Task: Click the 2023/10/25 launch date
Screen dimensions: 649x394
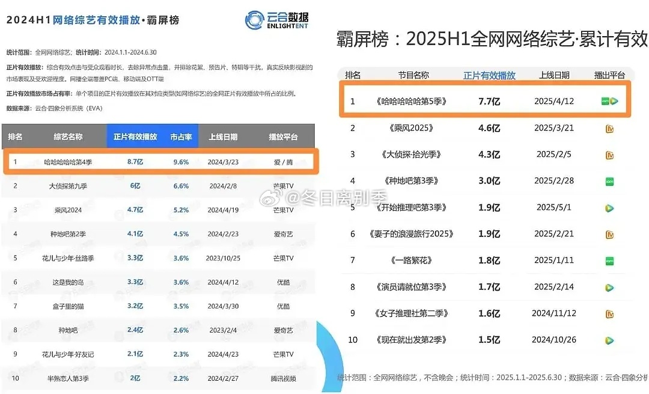Action: click(223, 258)
